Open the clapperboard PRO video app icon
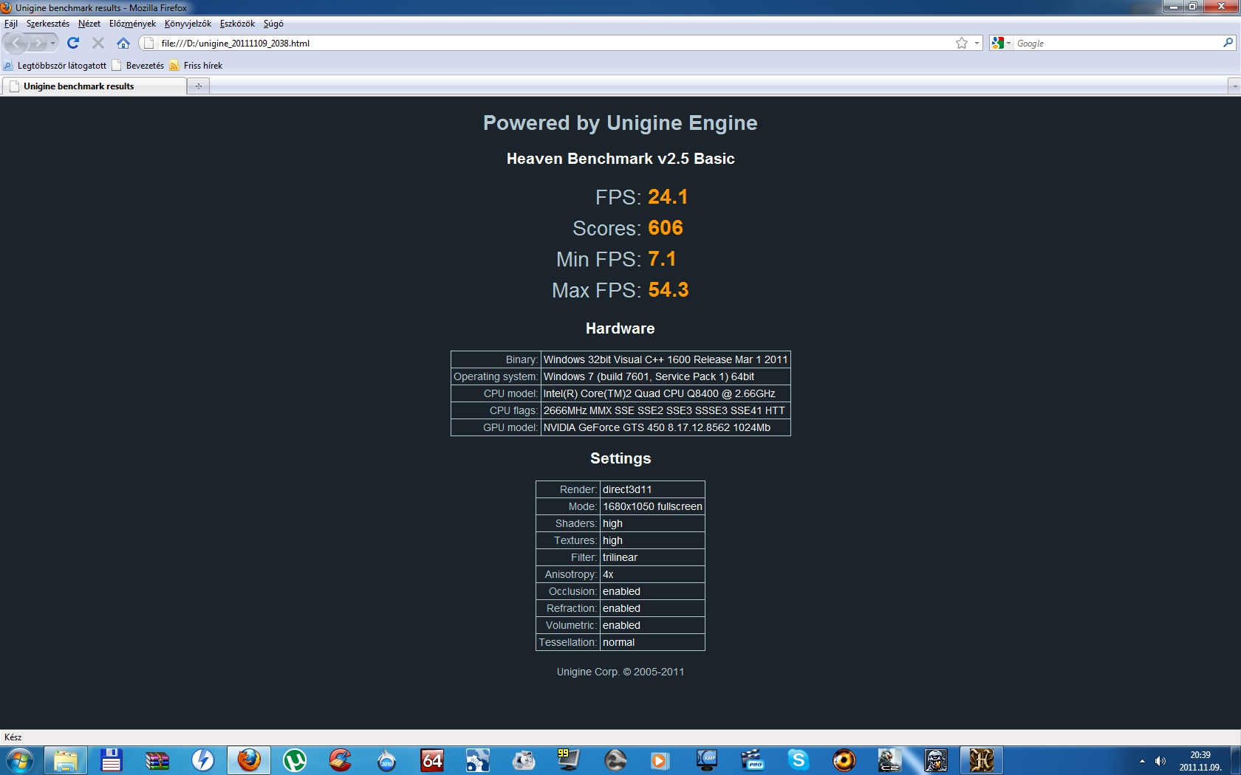Screen dimensions: 1241x775 coord(753,760)
